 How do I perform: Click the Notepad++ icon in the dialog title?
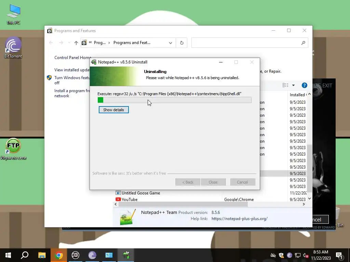coord(94,62)
